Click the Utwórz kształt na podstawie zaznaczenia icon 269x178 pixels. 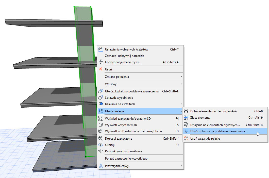101,91
